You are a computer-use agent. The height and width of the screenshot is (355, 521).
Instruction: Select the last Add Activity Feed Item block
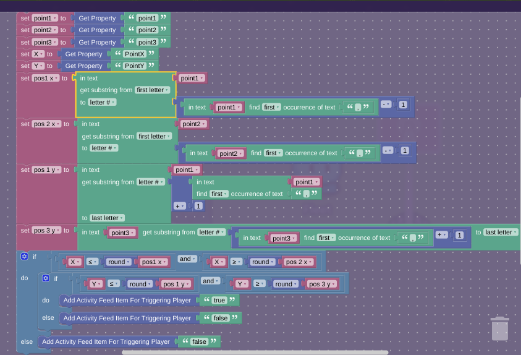pos(105,341)
